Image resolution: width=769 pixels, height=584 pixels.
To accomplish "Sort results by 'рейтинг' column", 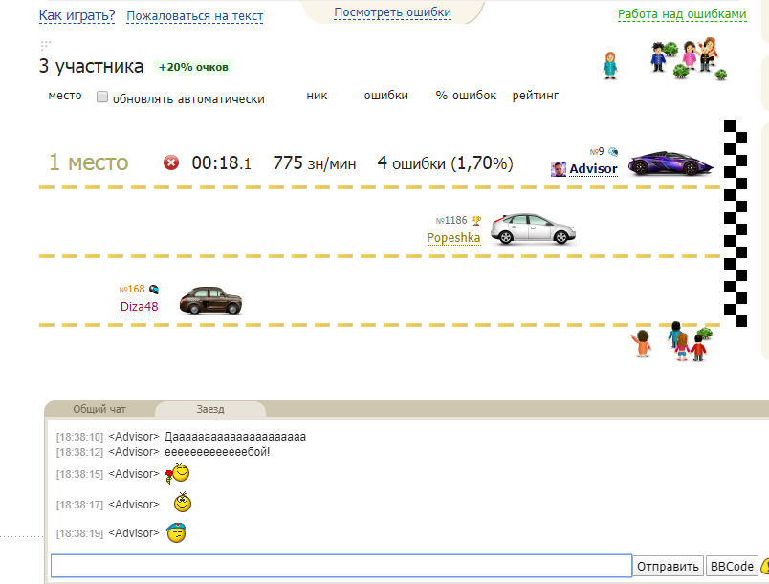I will pyautogui.click(x=536, y=96).
